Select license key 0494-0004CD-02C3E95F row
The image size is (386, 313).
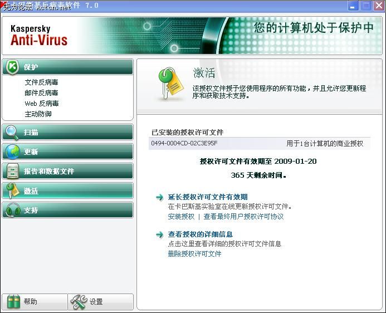pos(259,144)
